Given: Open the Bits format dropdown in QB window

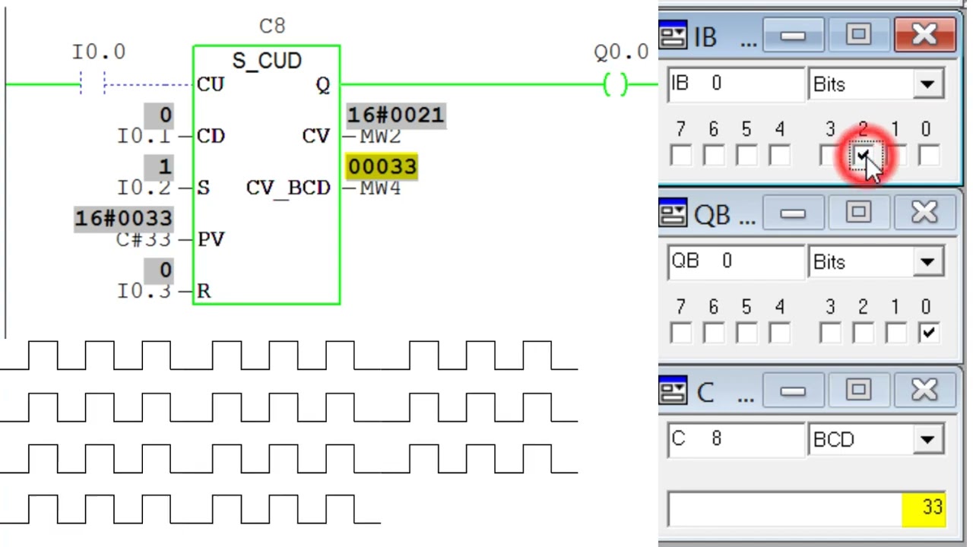Looking at the screenshot, I should click(927, 262).
